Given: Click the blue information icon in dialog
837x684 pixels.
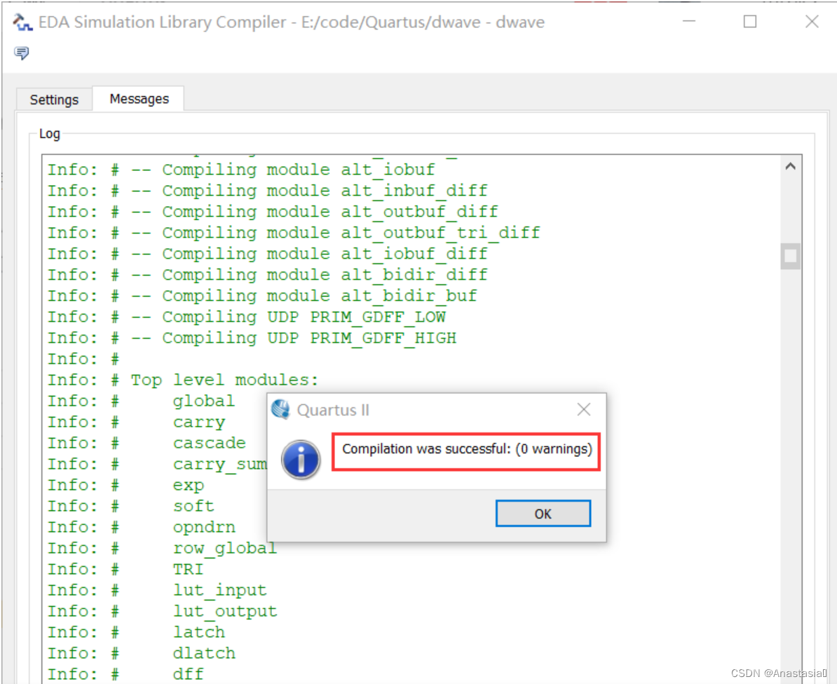Looking at the screenshot, I should pos(301,459).
